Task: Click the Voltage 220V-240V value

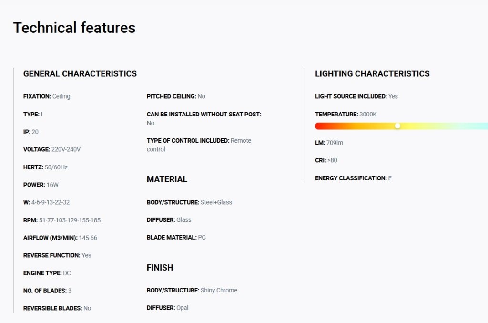Action: [x=66, y=149]
